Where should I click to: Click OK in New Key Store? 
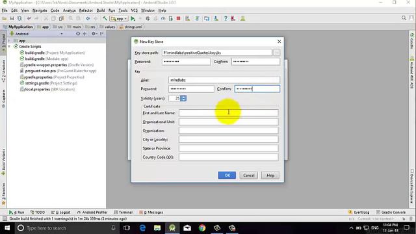227,175
